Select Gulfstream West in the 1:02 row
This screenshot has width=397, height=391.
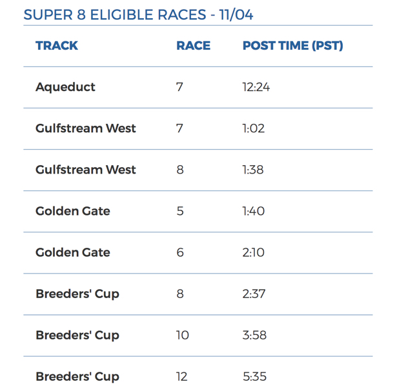click(x=86, y=128)
